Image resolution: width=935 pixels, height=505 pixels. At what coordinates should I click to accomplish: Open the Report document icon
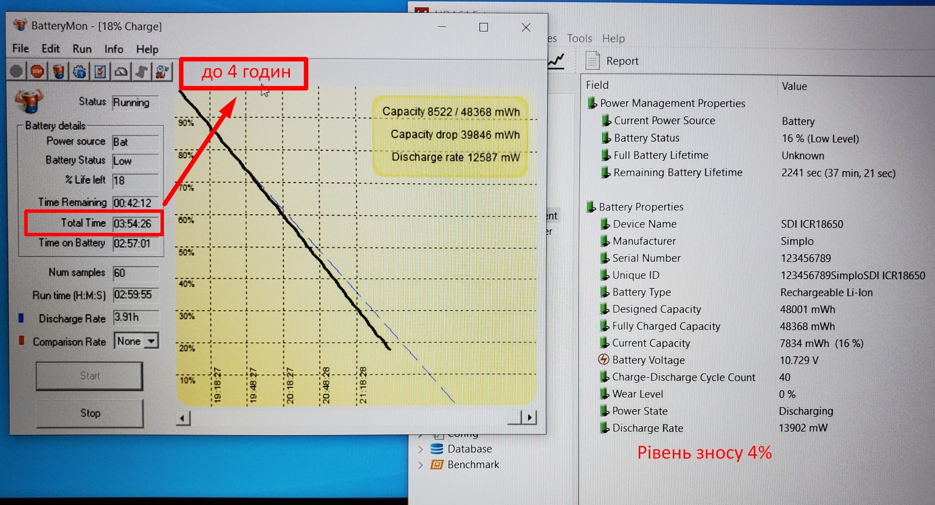[592, 61]
